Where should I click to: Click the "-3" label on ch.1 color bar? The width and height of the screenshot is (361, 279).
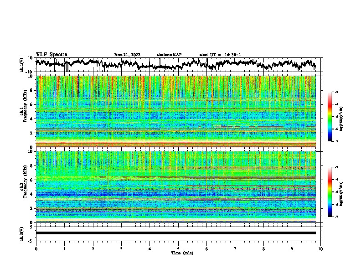point(336,92)
